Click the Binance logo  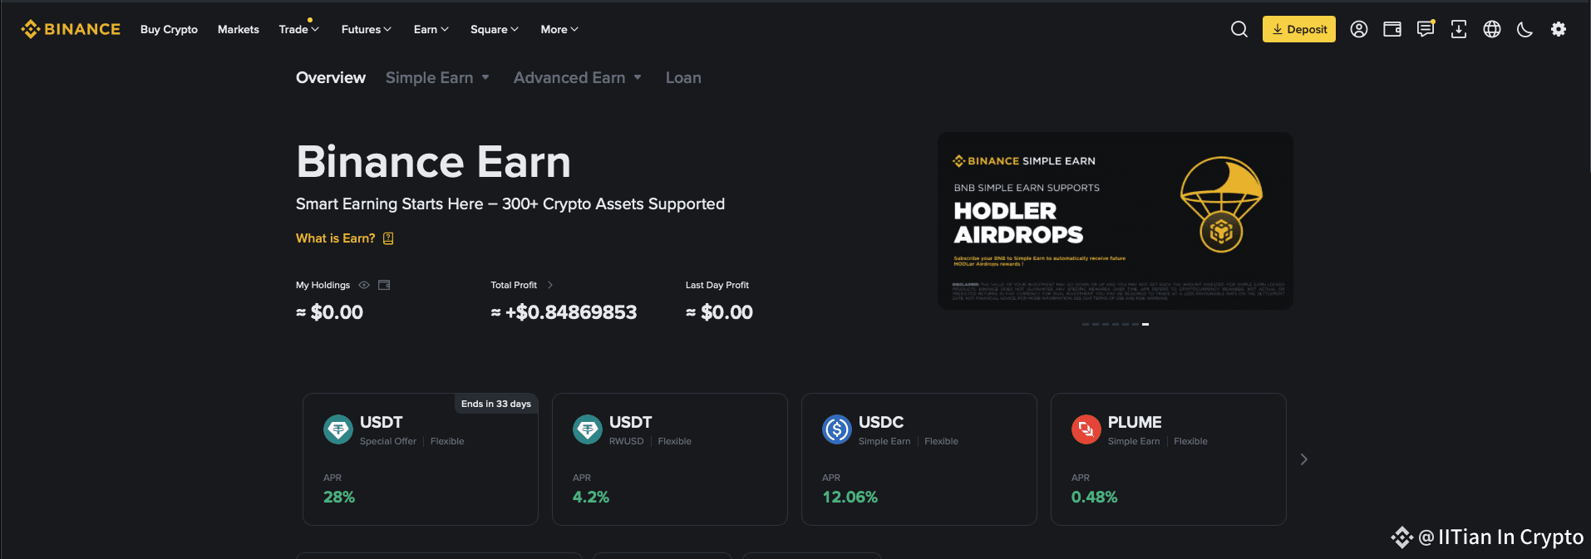tap(71, 29)
